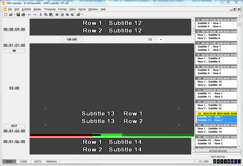Click the picture folder icon in the toolbar
Image resolution: width=243 pixels, height=166 pixels.
[x=78, y=15]
